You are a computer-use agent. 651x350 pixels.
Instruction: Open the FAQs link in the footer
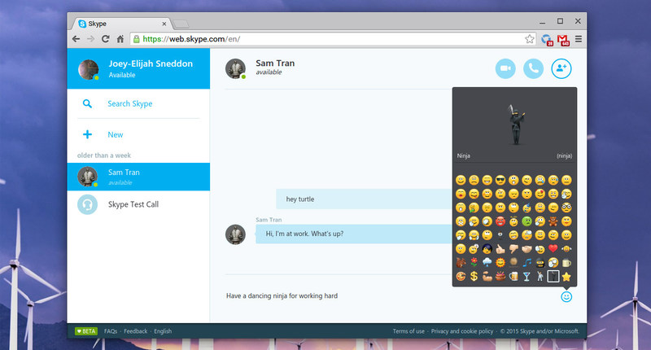(111, 331)
